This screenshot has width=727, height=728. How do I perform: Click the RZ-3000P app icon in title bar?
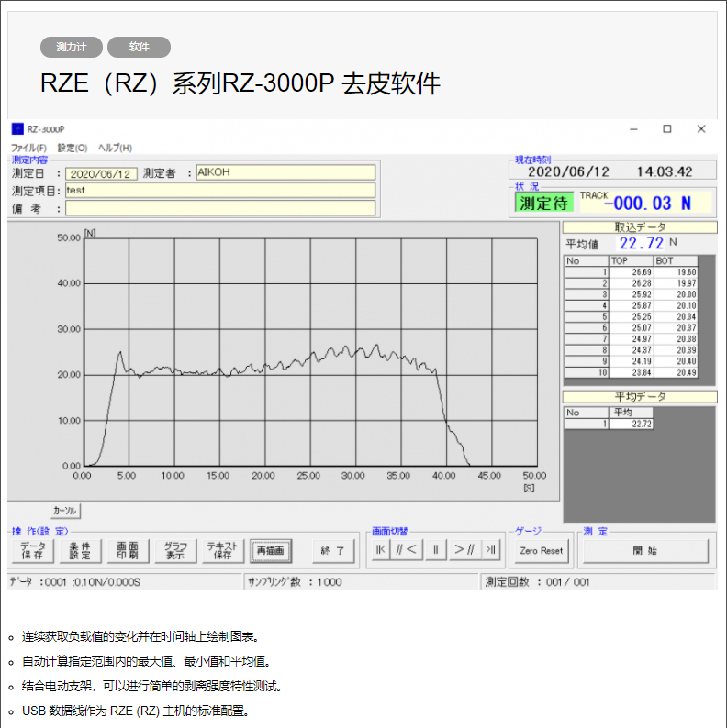click(x=17, y=128)
